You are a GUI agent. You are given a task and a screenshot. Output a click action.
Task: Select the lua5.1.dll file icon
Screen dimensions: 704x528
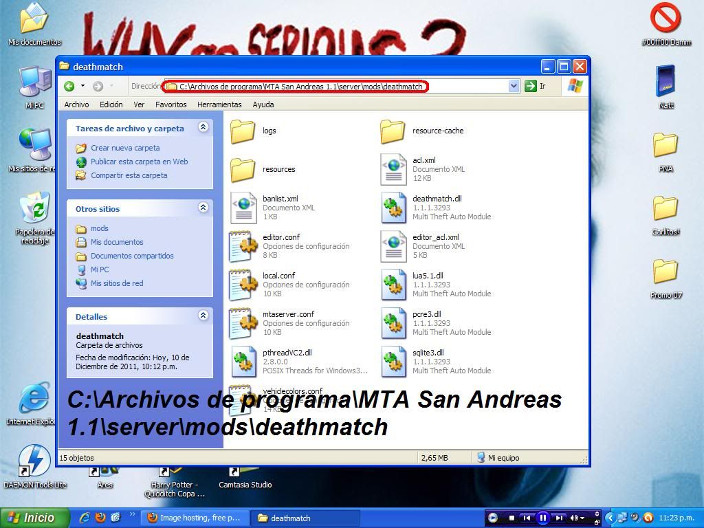393,285
